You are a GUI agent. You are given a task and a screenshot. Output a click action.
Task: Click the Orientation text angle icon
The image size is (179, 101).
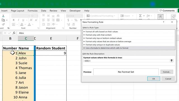[53, 24]
